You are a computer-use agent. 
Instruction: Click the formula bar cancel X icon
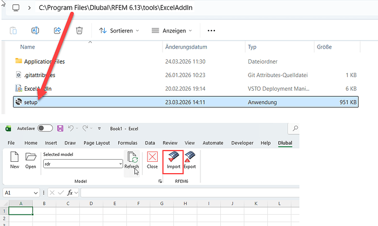pyautogui.click(x=52, y=193)
